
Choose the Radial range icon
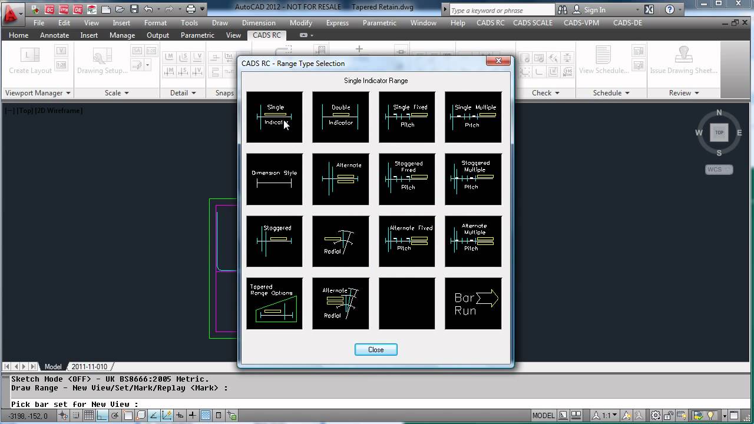(340, 241)
